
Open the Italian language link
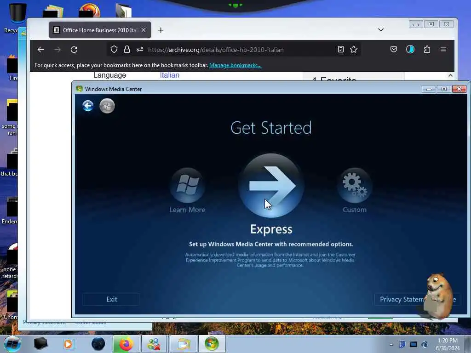pyautogui.click(x=169, y=75)
